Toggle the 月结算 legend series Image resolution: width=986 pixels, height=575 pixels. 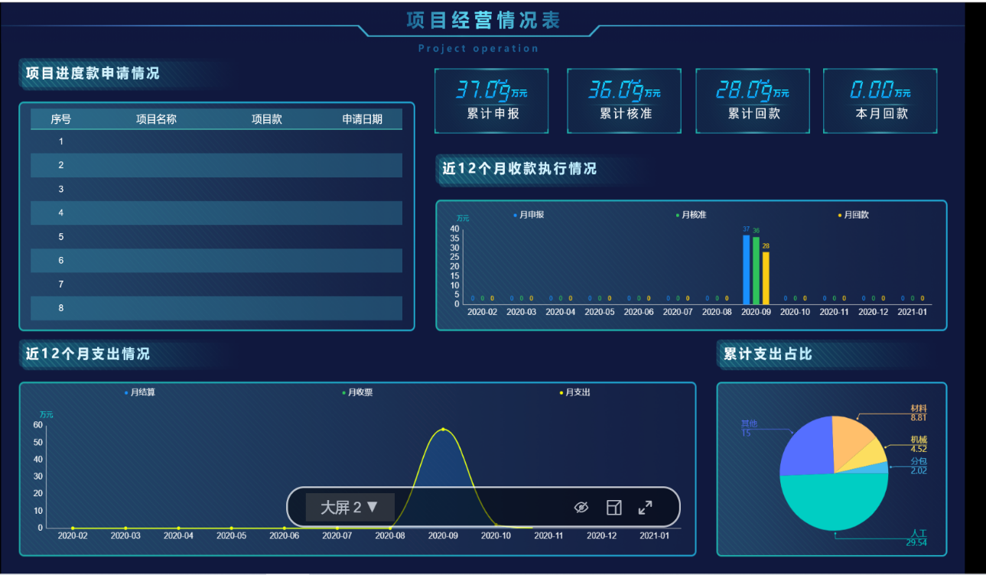click(139, 392)
